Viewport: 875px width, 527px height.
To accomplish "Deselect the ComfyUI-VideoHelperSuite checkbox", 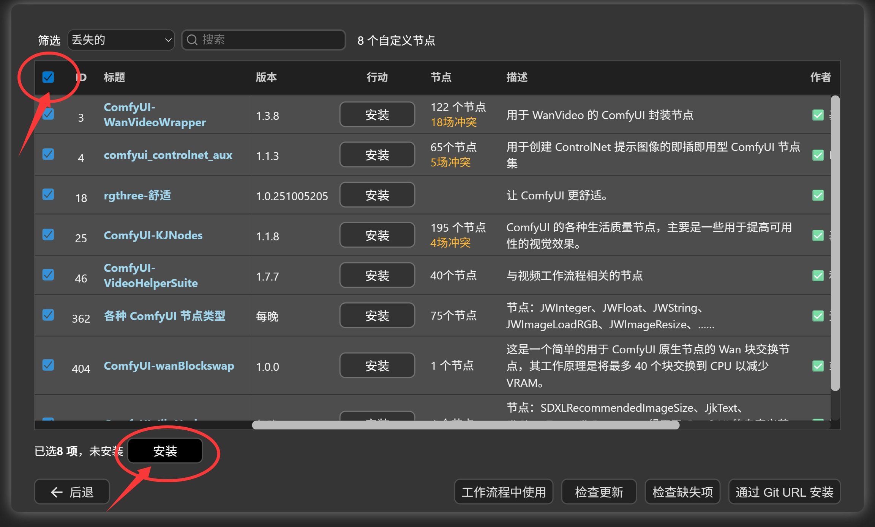I will coord(48,275).
